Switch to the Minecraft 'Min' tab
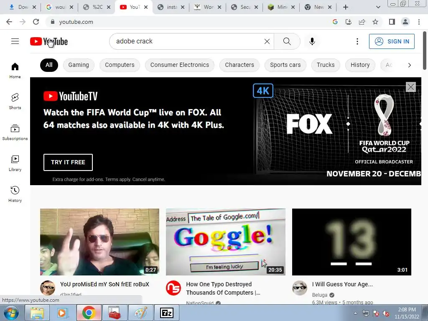This screenshot has height=321, width=428. tap(278, 7)
